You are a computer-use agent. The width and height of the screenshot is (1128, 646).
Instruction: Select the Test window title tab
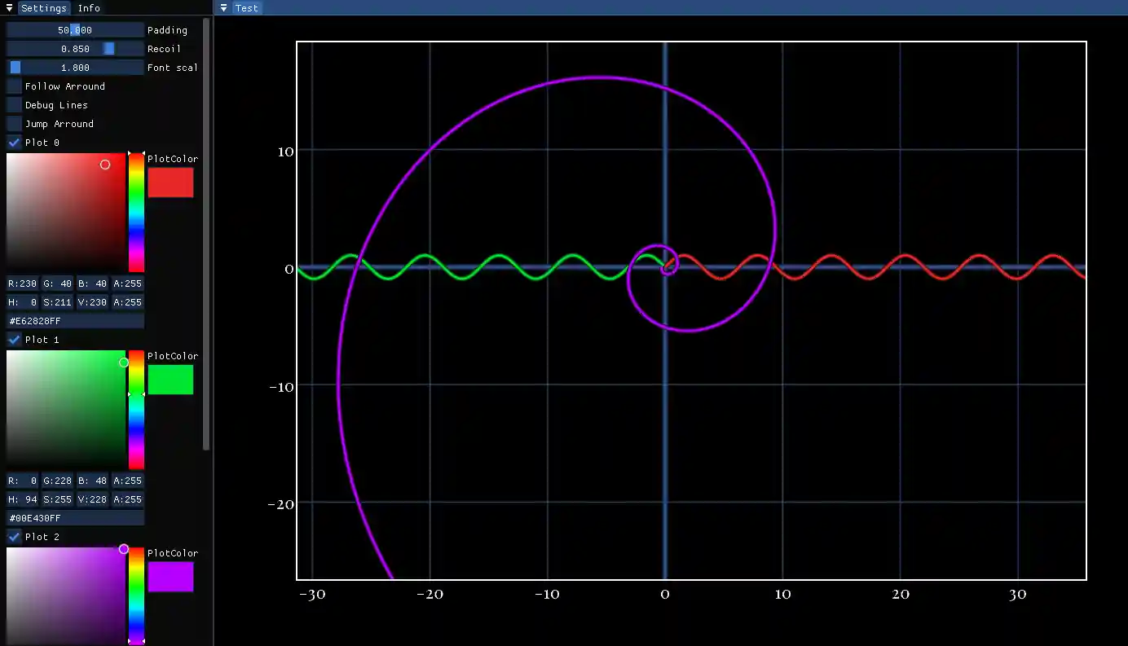[246, 8]
